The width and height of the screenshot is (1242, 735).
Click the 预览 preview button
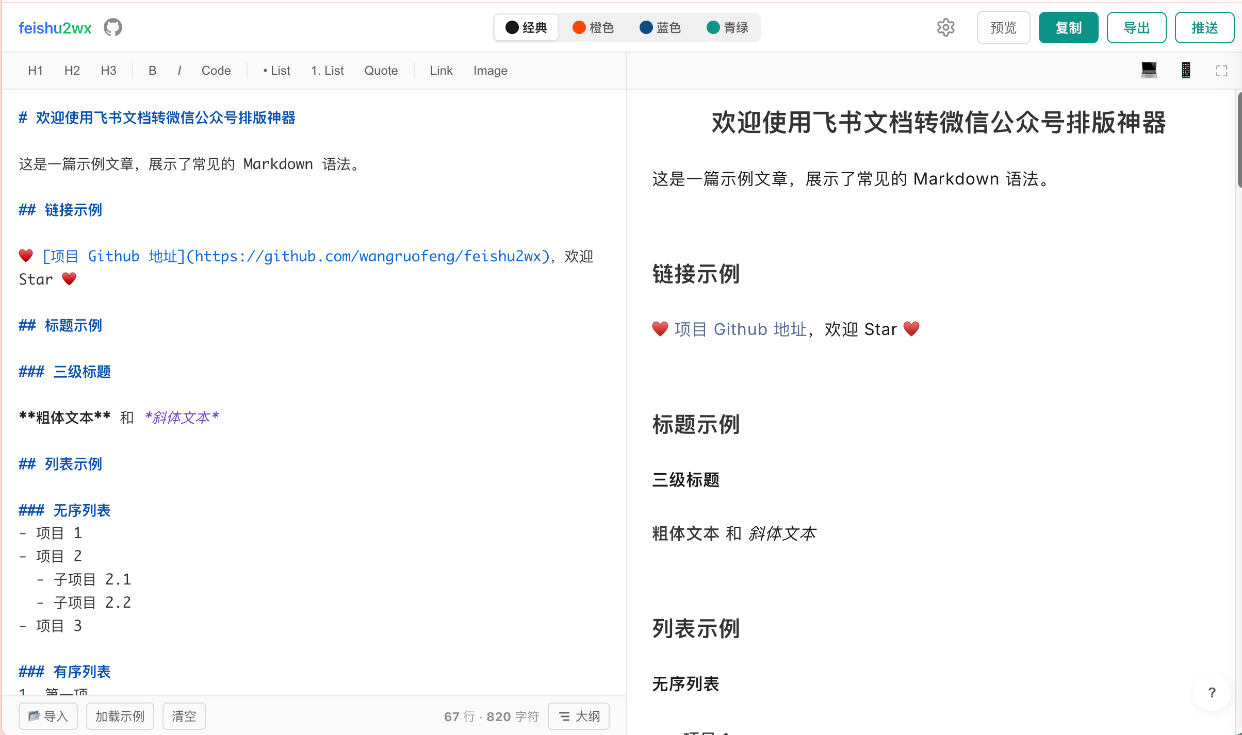[x=1003, y=27]
